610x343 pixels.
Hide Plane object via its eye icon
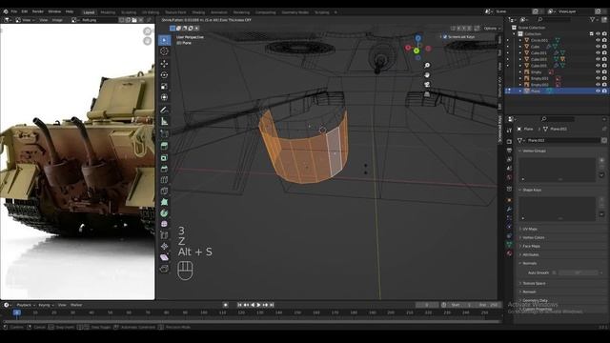click(598, 91)
